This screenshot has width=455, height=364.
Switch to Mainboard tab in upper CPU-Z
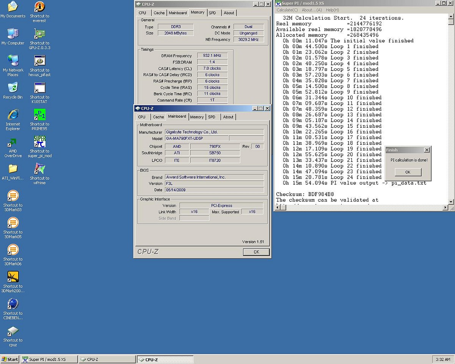point(178,13)
